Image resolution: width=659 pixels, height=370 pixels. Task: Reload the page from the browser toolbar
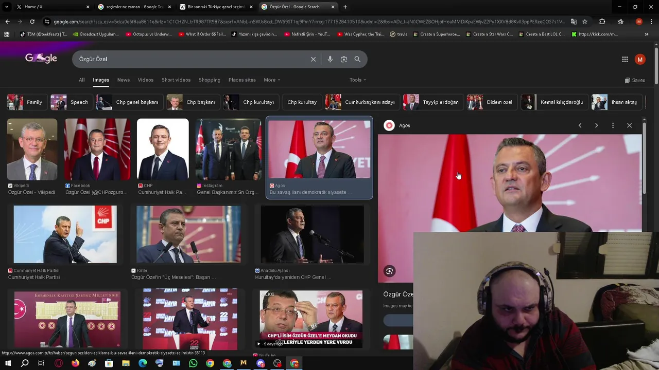click(32, 22)
